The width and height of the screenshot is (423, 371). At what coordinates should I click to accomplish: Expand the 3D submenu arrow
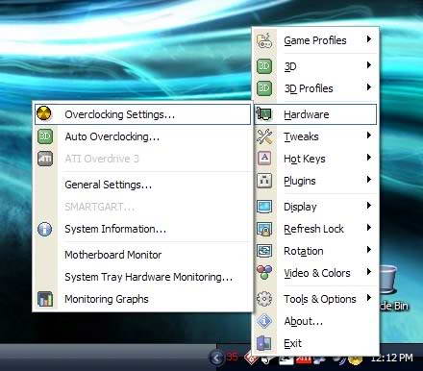coord(369,65)
